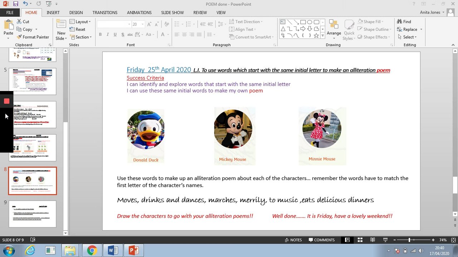Image resolution: width=458 pixels, height=257 pixels.
Task: Click the Cut command
Action: 23,22
